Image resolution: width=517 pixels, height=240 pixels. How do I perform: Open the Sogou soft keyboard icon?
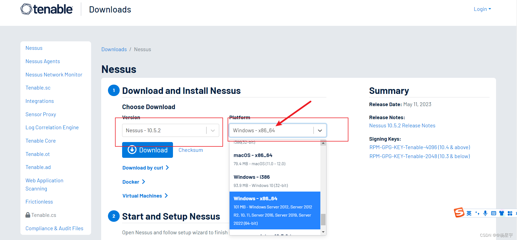point(494,213)
